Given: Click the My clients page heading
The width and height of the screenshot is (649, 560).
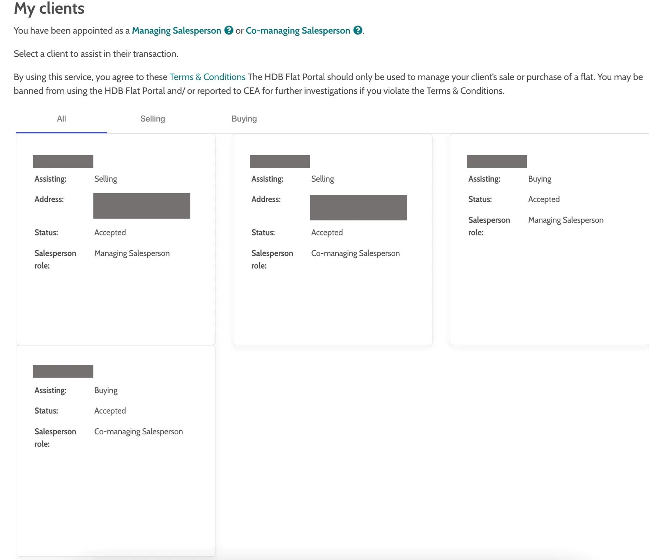Looking at the screenshot, I should click(49, 9).
